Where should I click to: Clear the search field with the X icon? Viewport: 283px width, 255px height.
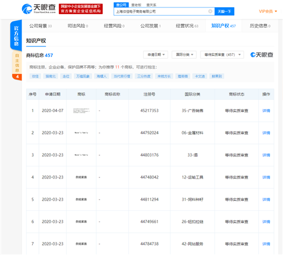(x=210, y=11)
